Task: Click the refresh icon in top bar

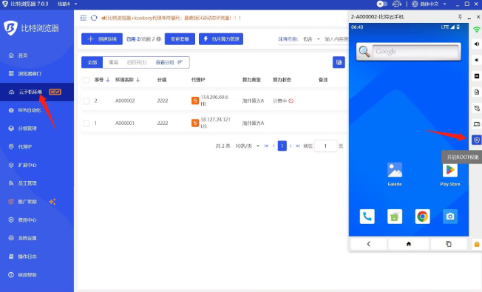Action: [94, 18]
